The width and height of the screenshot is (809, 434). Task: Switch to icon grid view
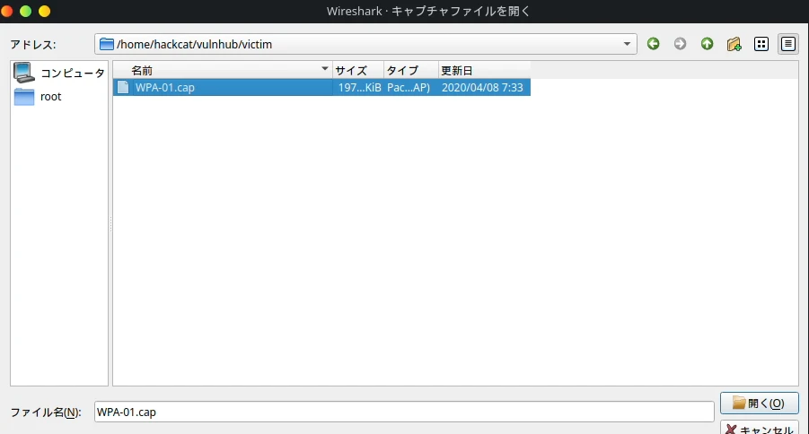tap(761, 44)
